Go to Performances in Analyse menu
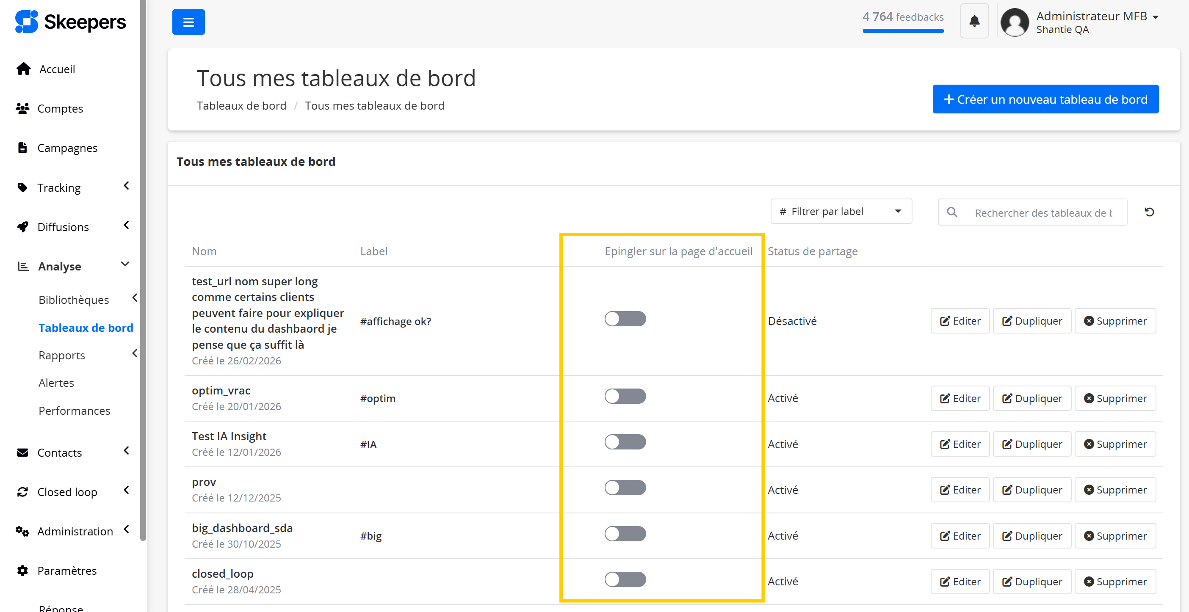The width and height of the screenshot is (1189, 612). tap(75, 411)
